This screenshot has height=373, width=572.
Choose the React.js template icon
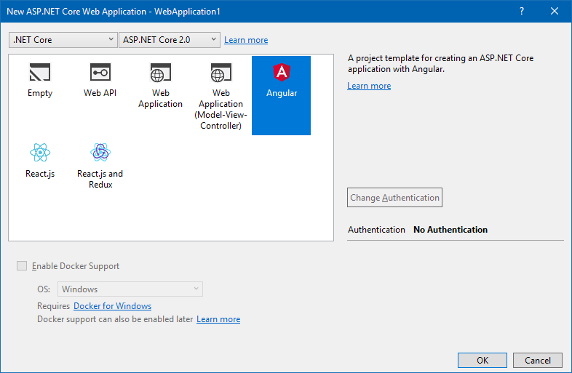(40, 153)
